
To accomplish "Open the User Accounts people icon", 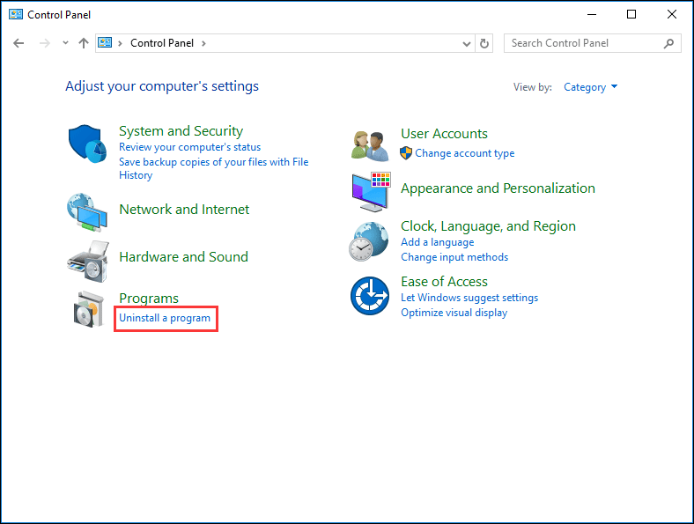I will point(370,146).
